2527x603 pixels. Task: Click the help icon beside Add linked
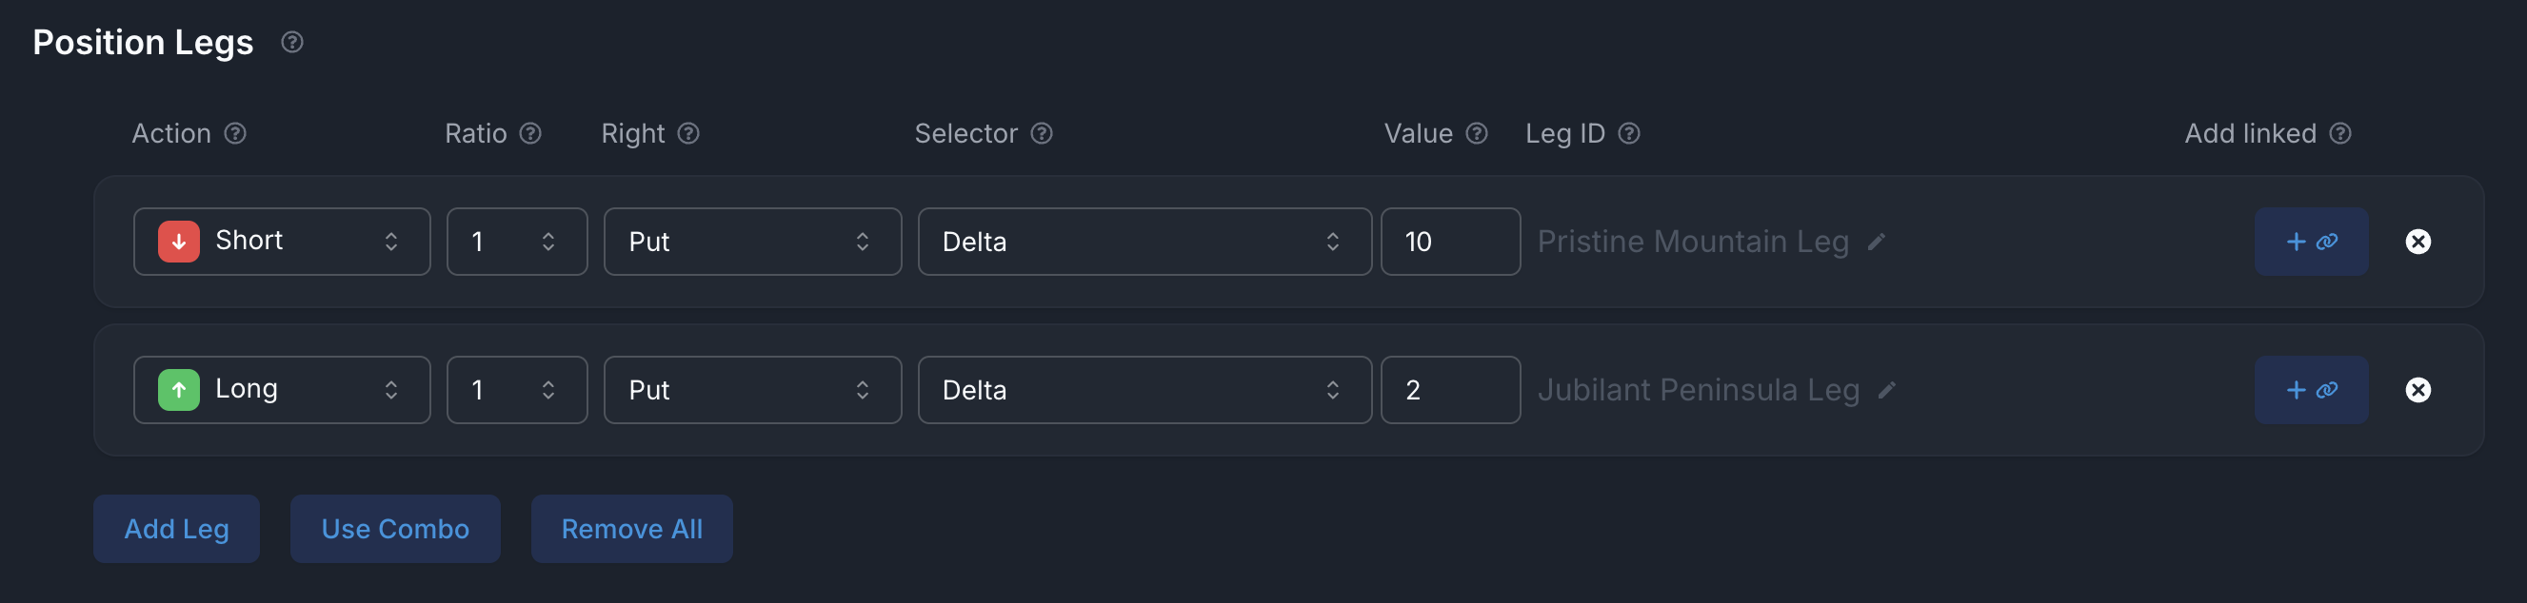click(2339, 133)
